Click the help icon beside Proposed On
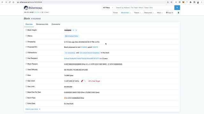The image size is (204, 114). (x=26, y=47)
